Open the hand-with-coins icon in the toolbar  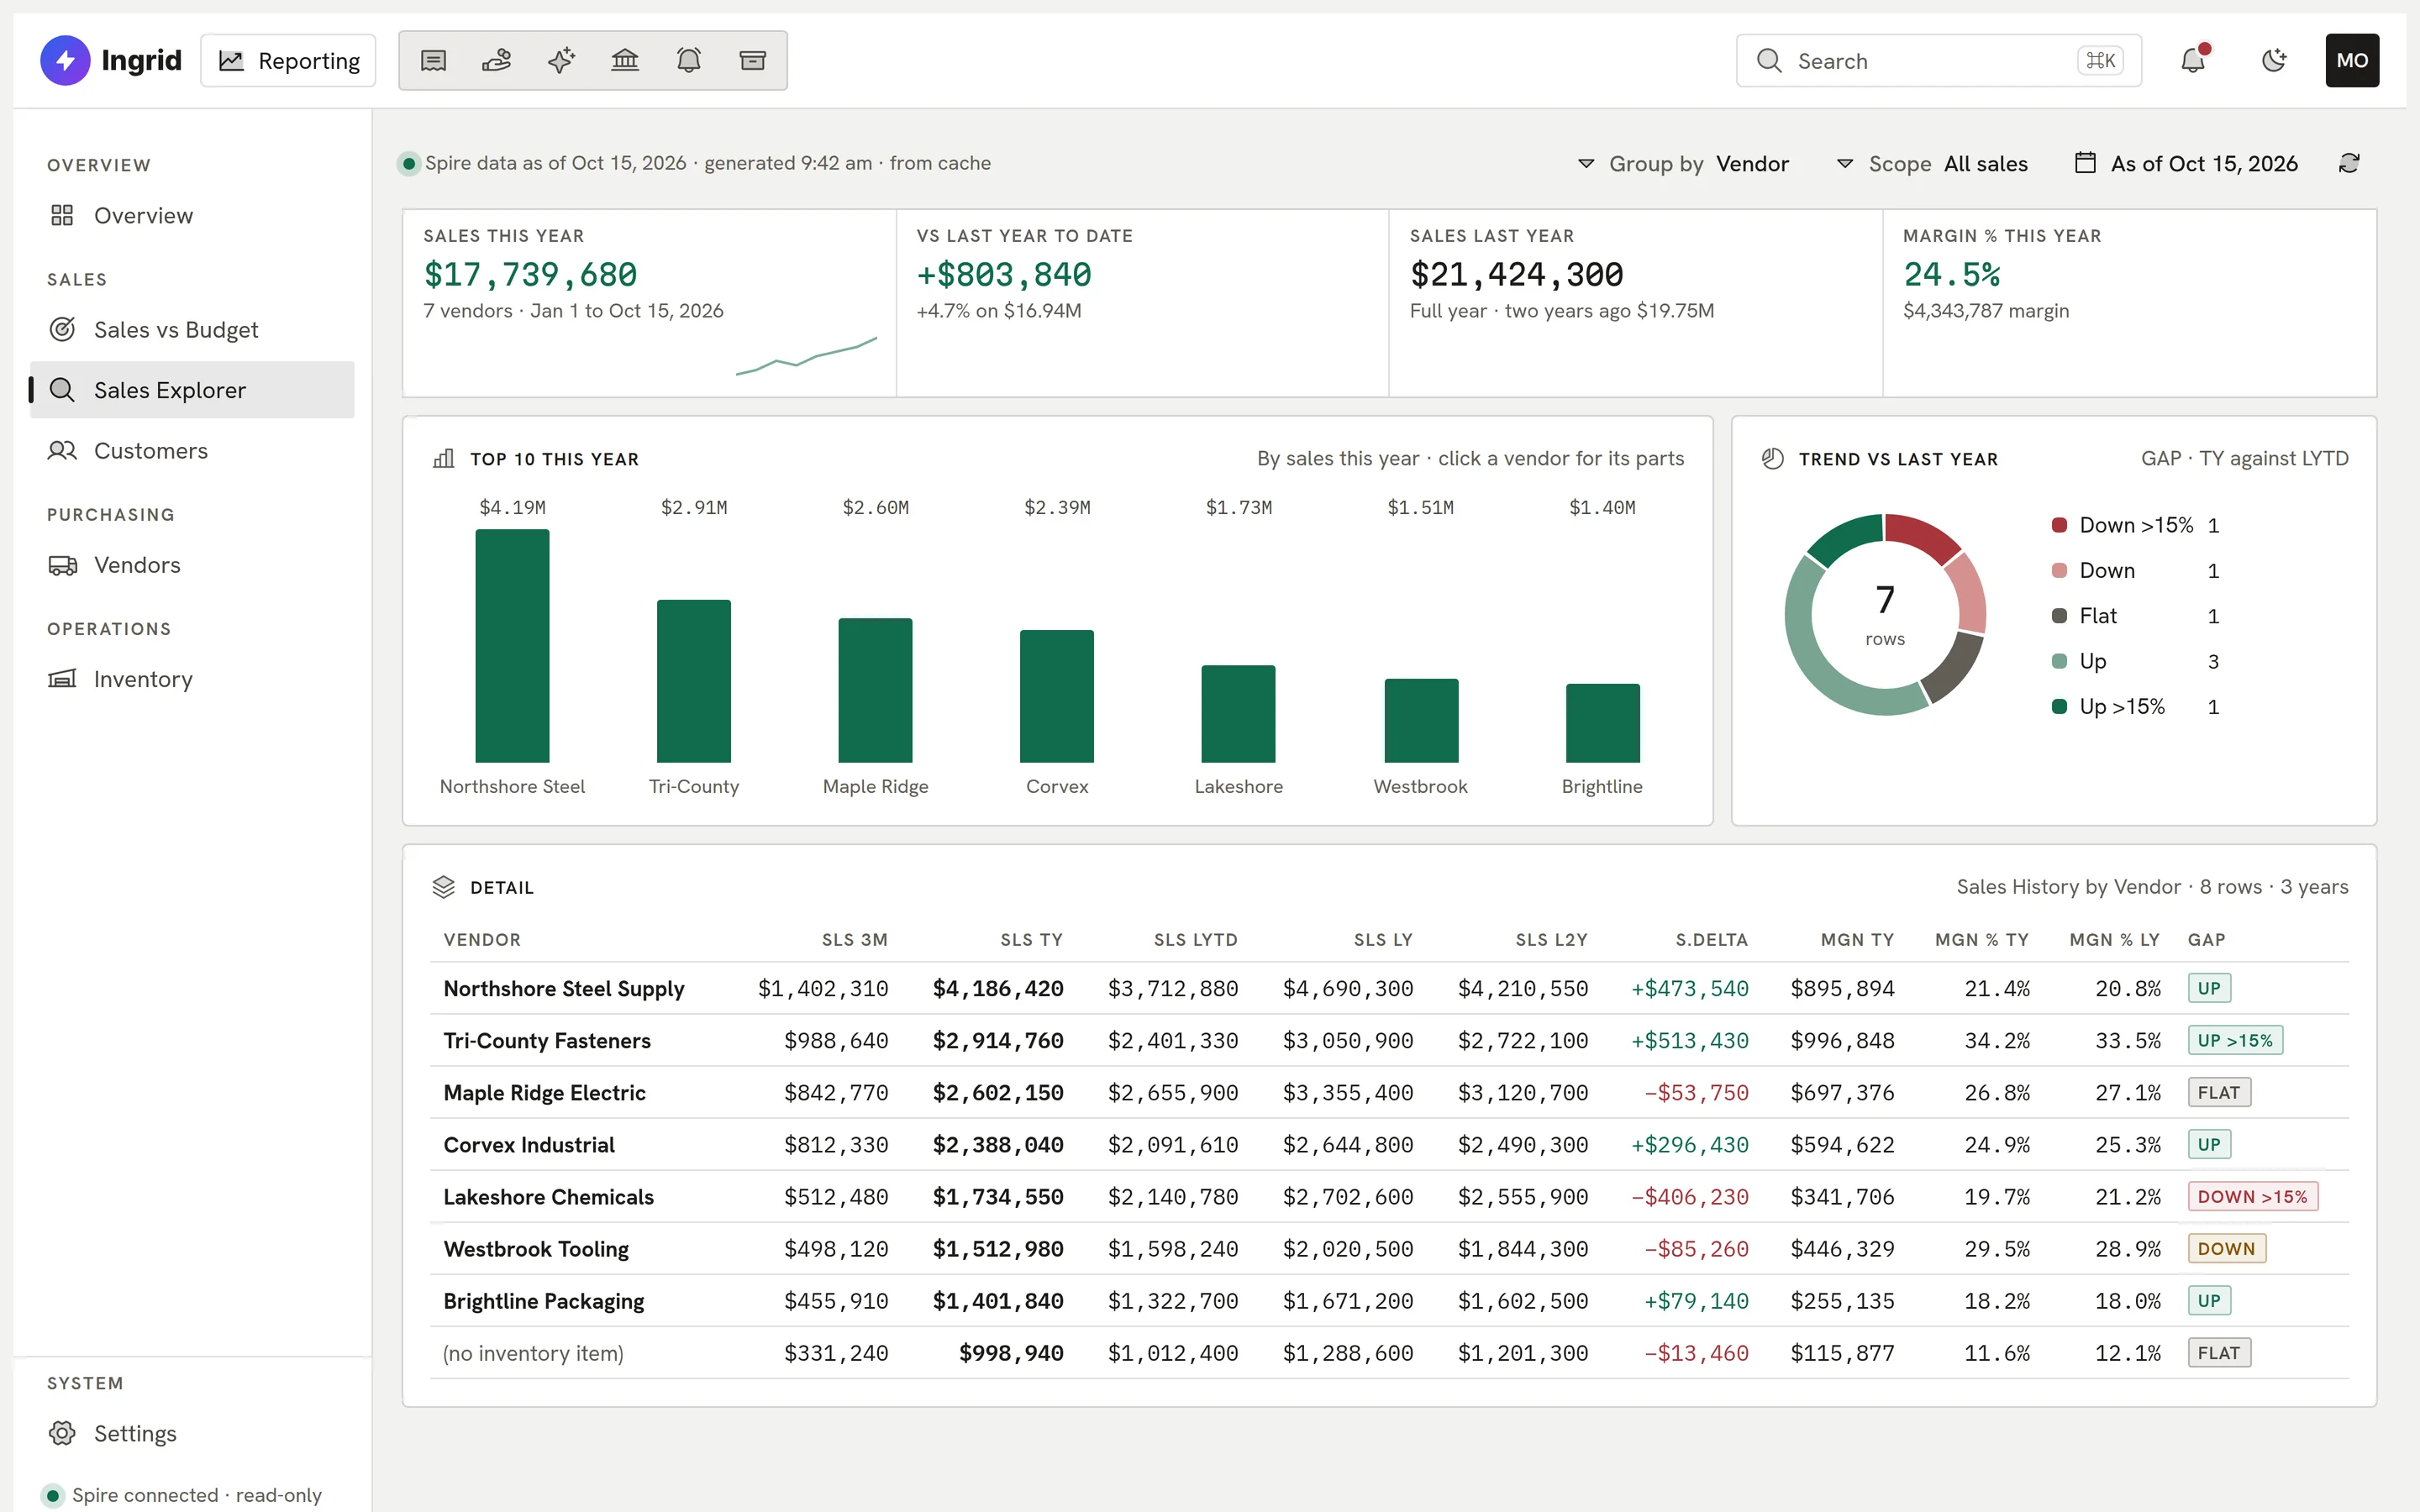497,61
